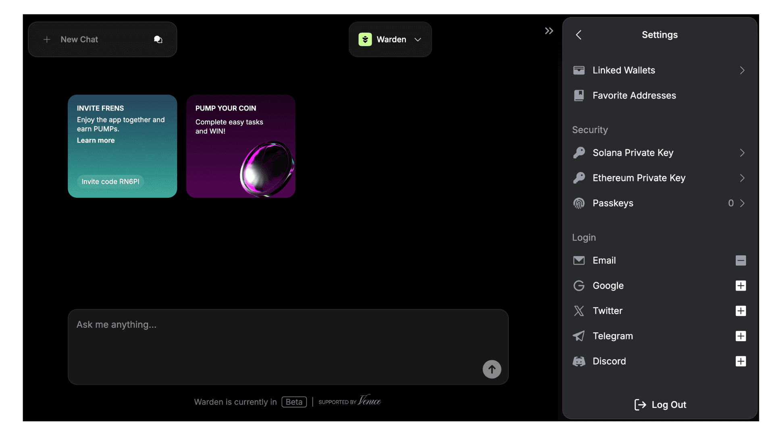The image size is (774, 435).
Task: Click the plus icon beside New Chat
Action: (47, 39)
